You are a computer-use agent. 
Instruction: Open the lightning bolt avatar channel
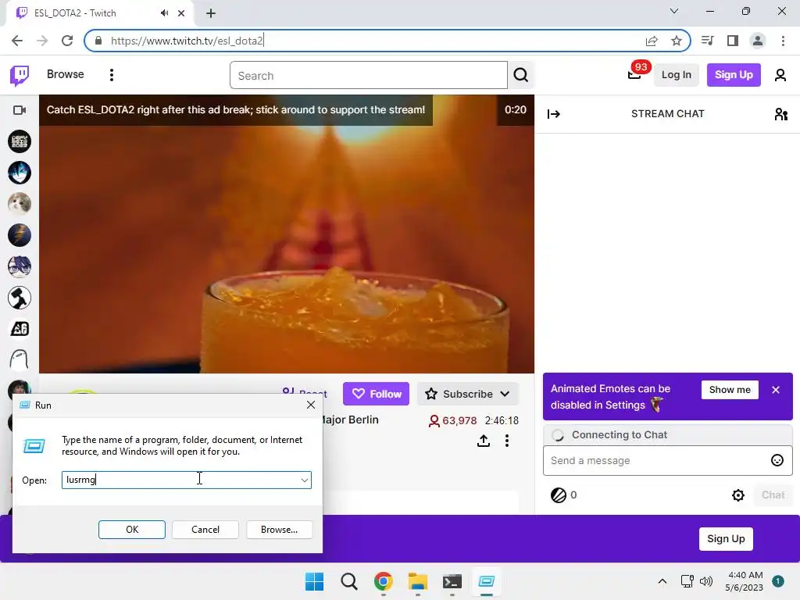[x=20, y=235]
